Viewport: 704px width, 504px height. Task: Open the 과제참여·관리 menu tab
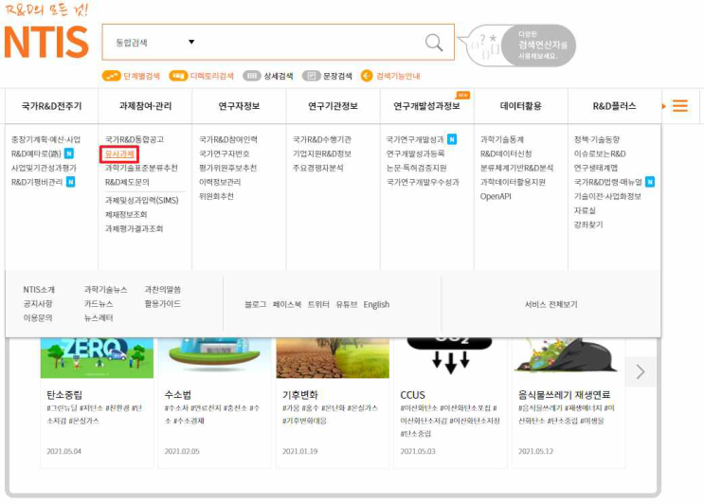[x=145, y=106]
